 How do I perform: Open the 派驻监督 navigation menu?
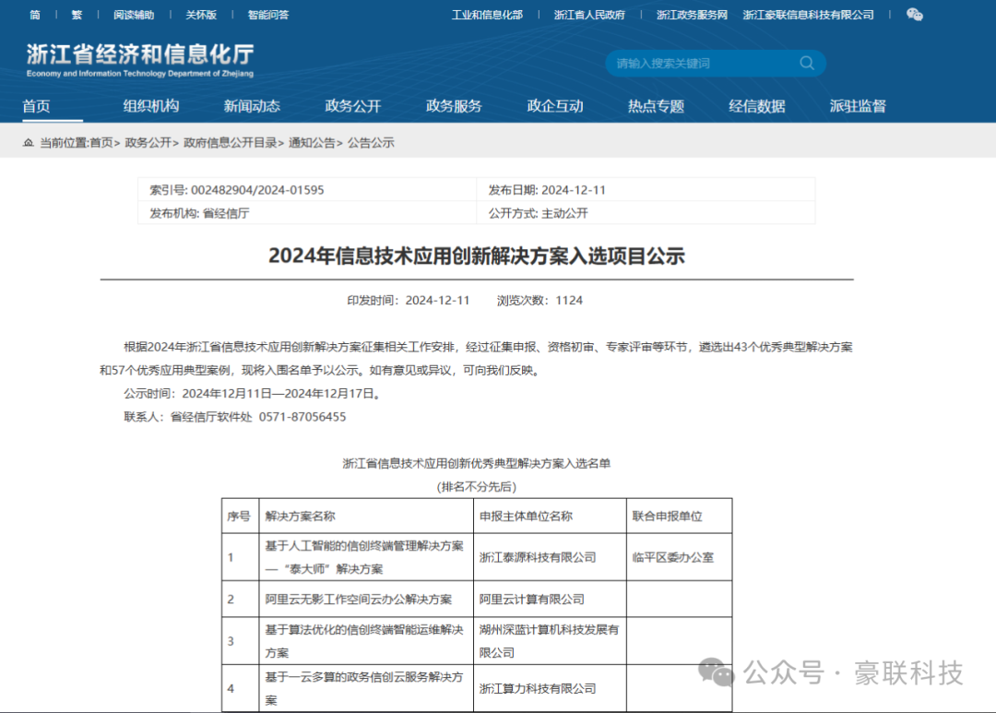click(859, 106)
